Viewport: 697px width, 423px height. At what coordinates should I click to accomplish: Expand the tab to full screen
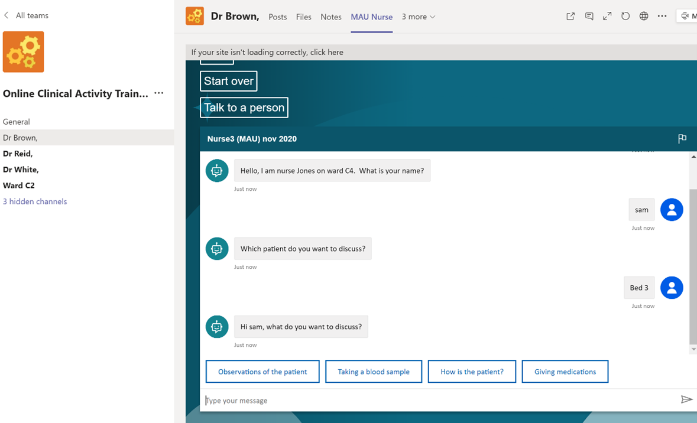tap(607, 17)
